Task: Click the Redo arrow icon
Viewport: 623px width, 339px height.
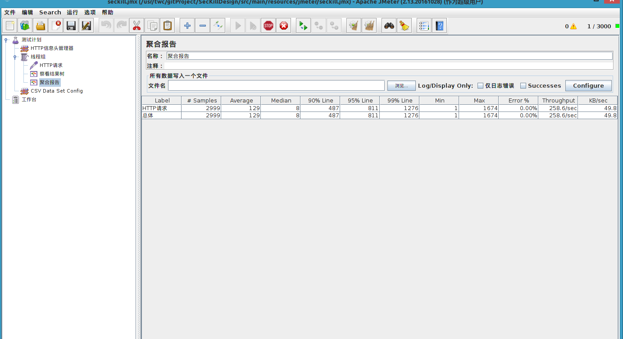Action: 122,26
